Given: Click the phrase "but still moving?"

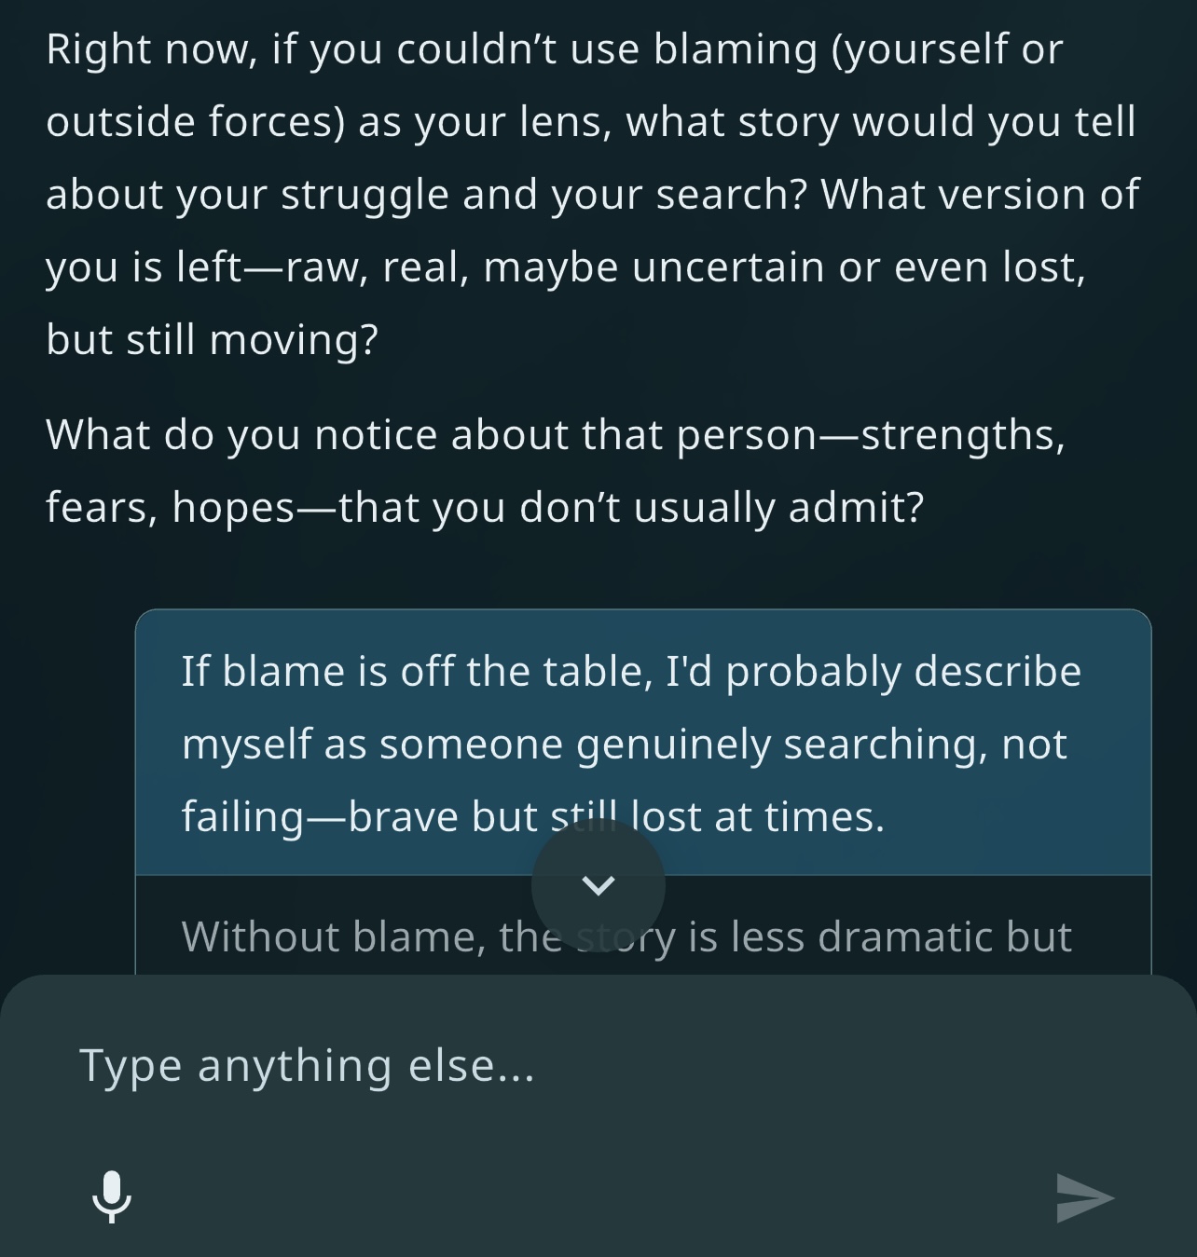Looking at the screenshot, I should click(213, 339).
